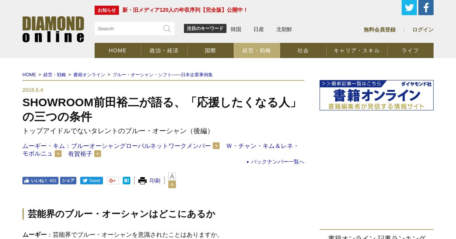This screenshot has width=456, height=239.
Task: Open the 韓国 keyword link
Action: coord(236,29)
